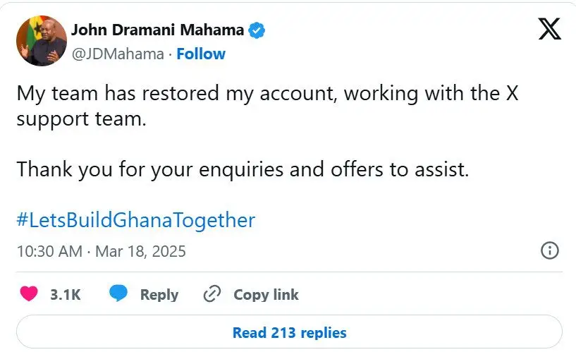Screen dimensions: 576x352
Task: Click the 'My team has restored' sentence
Action: [x=266, y=94]
